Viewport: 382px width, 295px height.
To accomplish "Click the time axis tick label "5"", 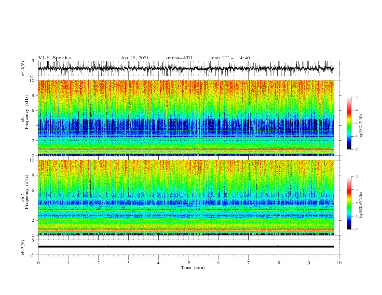I will tap(189, 263).
